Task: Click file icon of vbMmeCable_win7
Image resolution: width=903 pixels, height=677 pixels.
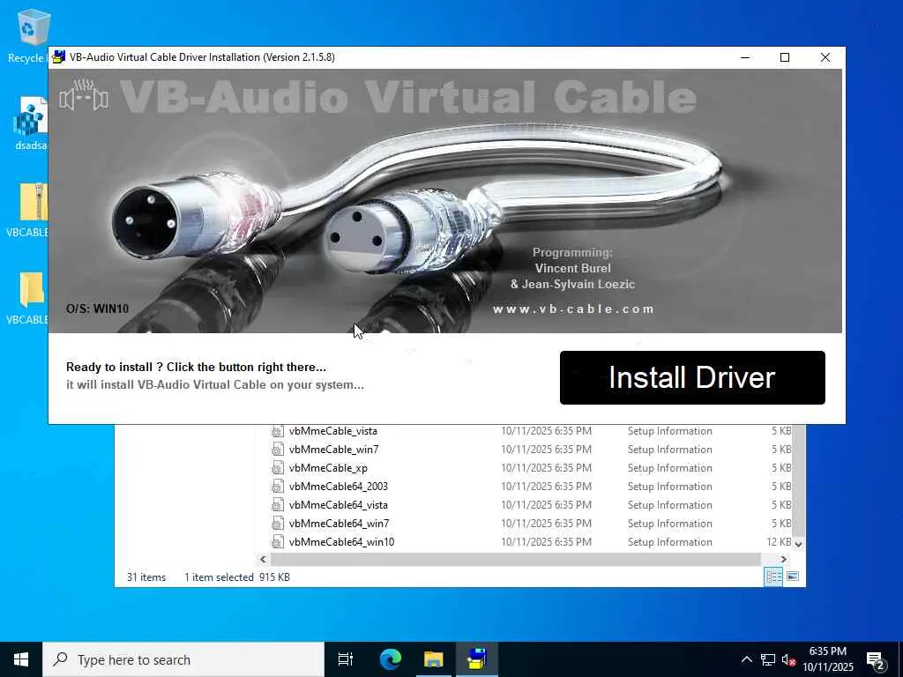Action: [x=278, y=450]
